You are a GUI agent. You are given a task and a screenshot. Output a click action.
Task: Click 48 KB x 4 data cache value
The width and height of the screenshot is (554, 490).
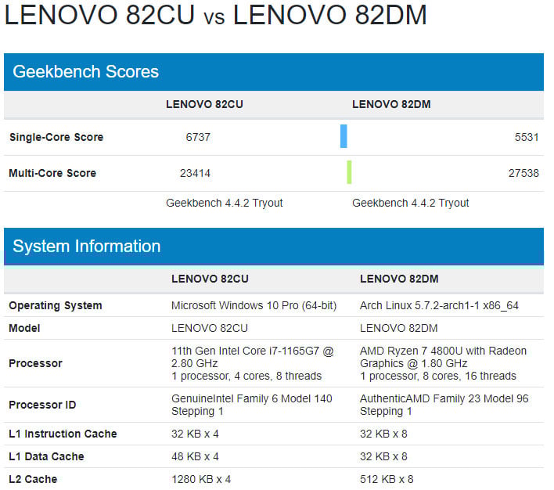(195, 457)
